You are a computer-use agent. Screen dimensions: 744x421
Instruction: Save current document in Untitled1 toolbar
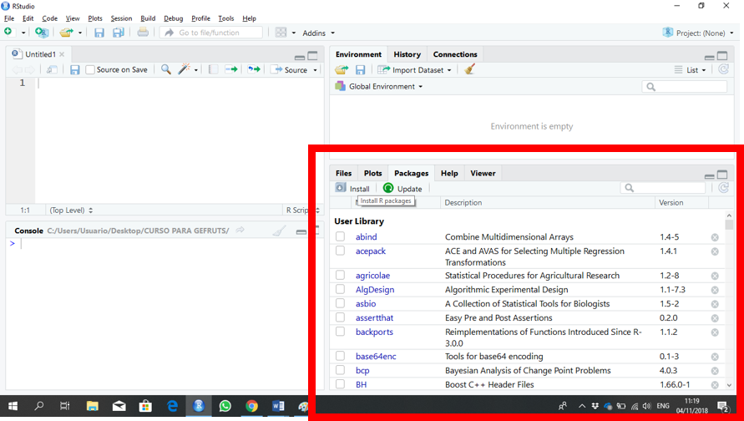click(74, 70)
